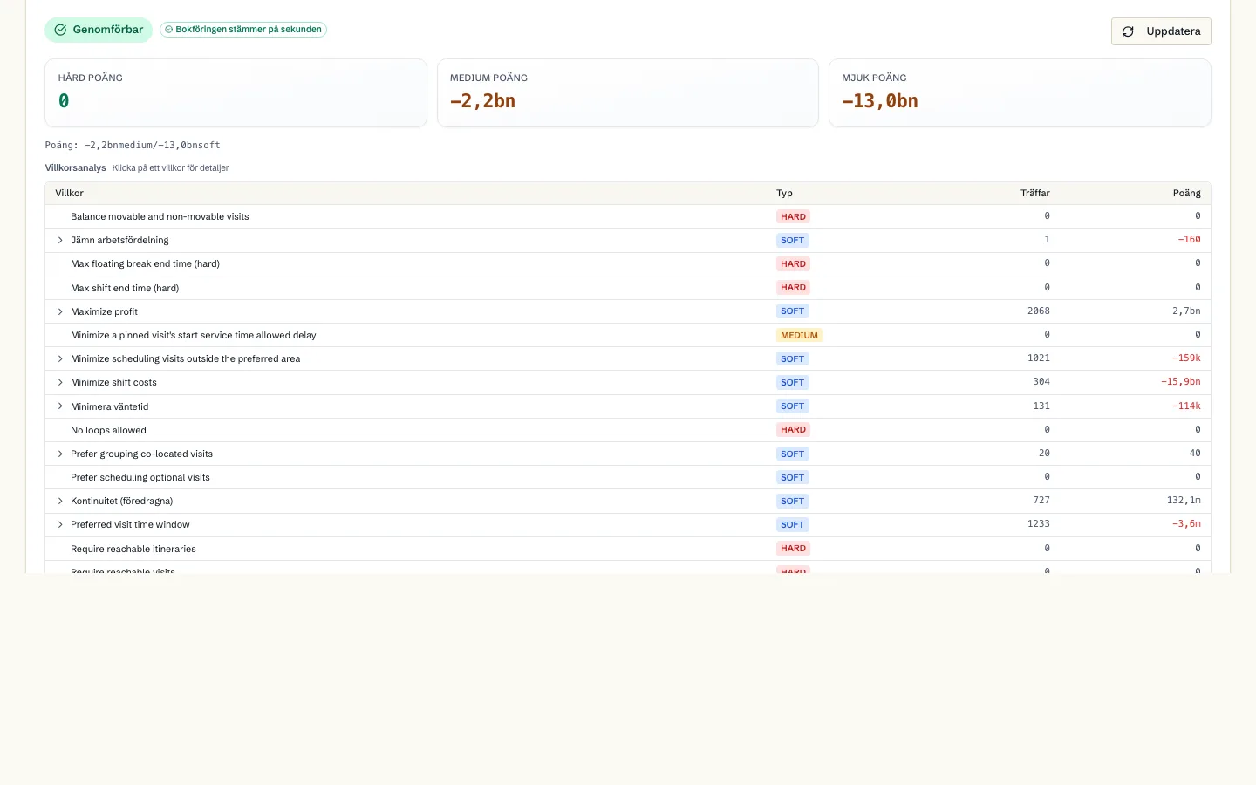Expand the Minimera väntetid row
This screenshot has height=785, width=1256.
[x=60, y=406]
